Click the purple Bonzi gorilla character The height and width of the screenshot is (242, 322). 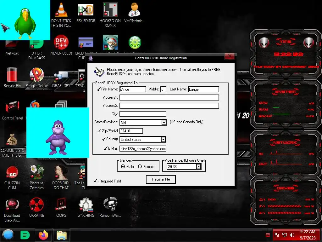[x=58, y=137]
